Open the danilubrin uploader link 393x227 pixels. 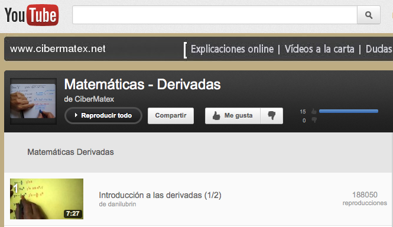point(122,204)
